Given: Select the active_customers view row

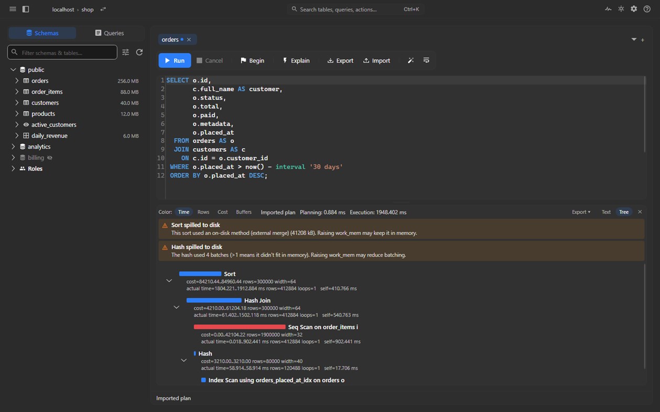Looking at the screenshot, I should click(76, 125).
